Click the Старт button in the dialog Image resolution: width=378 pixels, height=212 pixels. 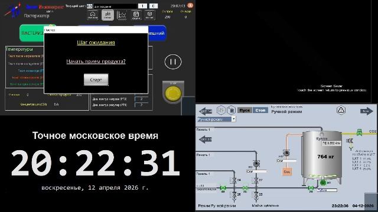point(96,79)
